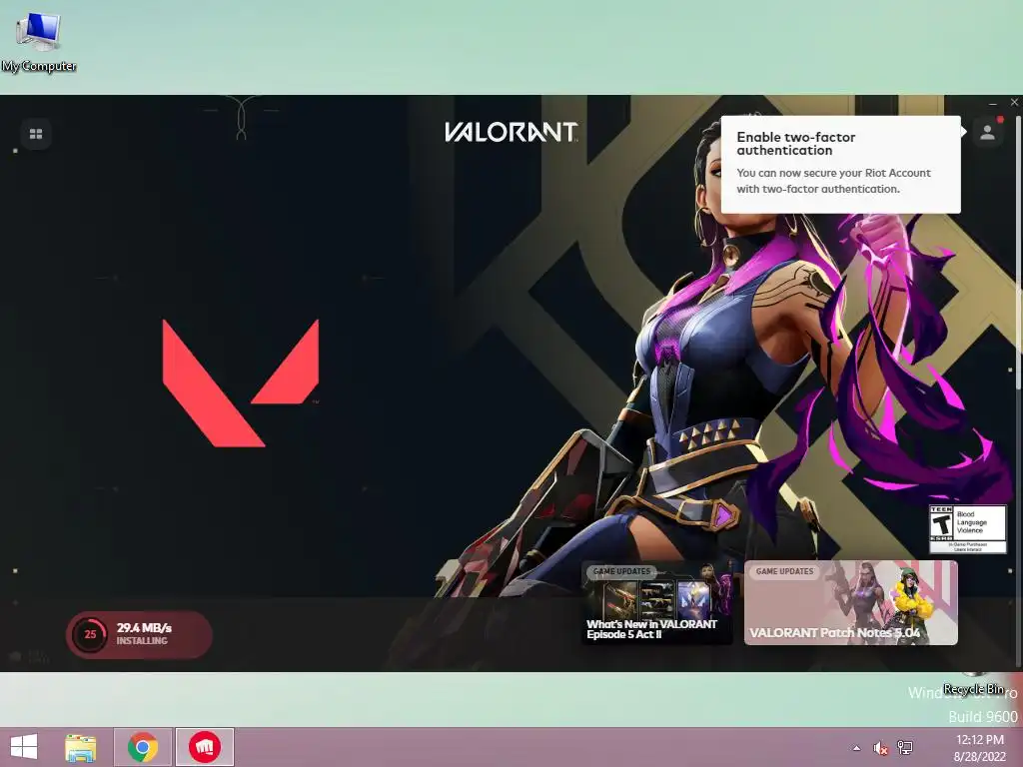
Task: Open the Riot Client games grid menu
Action: point(36,134)
